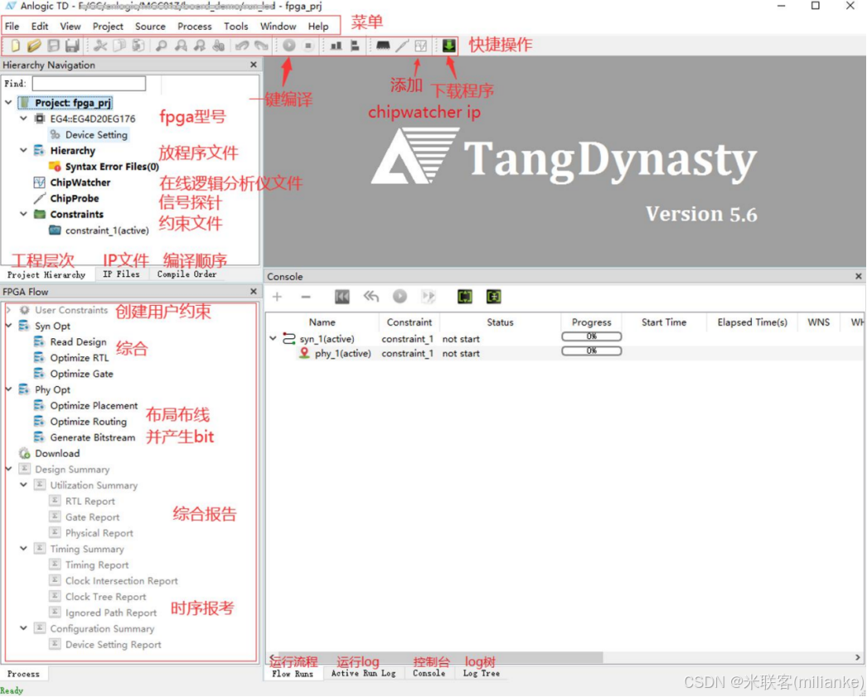Select constraint_1(active) in hierarchy tree
This screenshot has width=867, height=697.
(107, 230)
